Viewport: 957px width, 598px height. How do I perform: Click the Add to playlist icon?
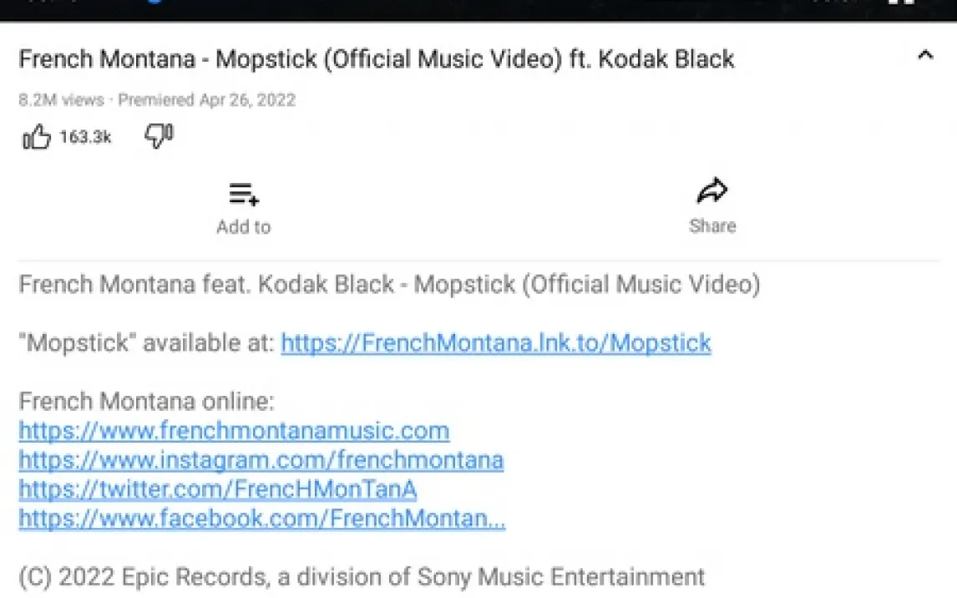[x=244, y=194]
